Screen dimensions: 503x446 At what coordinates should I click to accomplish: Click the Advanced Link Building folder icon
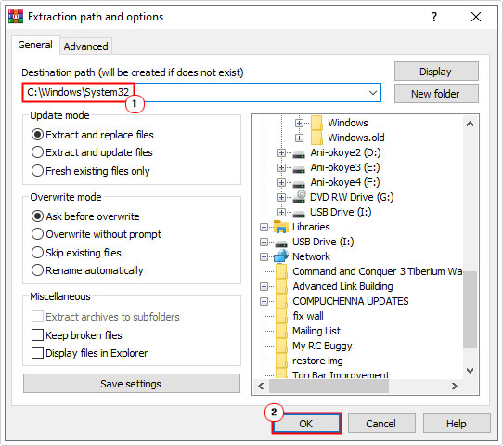coord(281,286)
